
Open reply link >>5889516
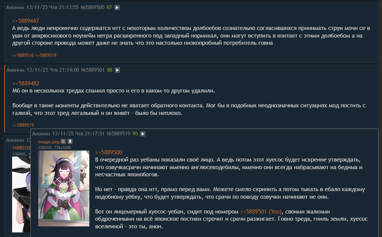point(23,55)
